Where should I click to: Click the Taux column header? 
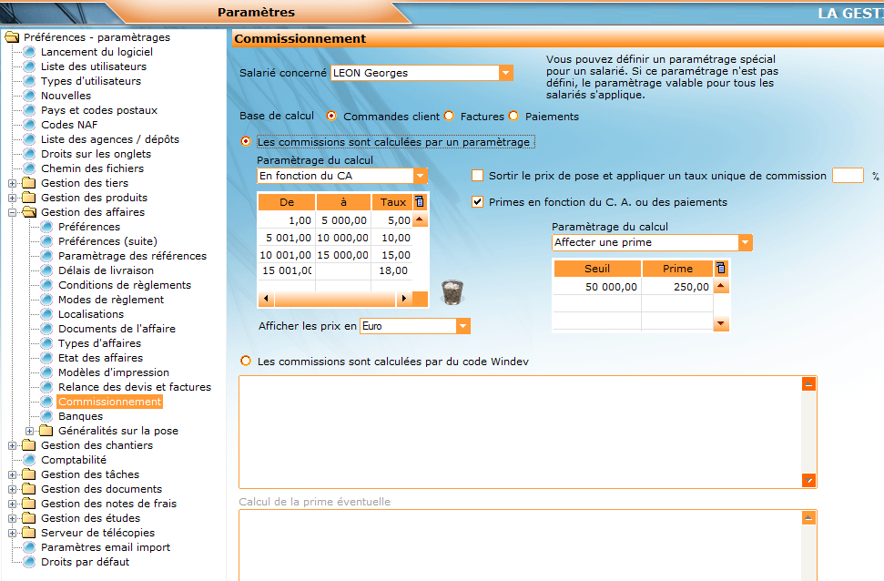pyautogui.click(x=392, y=202)
